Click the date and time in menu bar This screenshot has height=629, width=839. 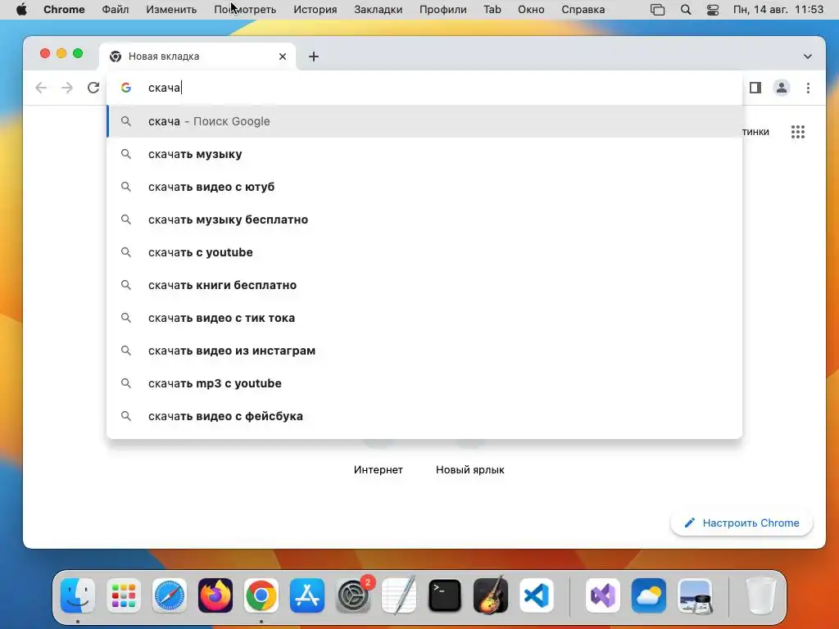(x=778, y=10)
